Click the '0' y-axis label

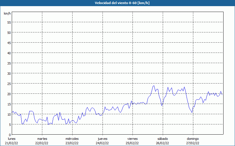pyautogui.click(x=10, y=135)
